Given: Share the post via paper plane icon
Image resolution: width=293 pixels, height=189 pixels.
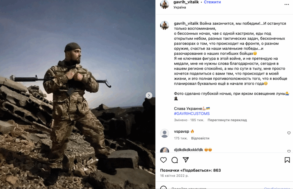Looking at the screenshot, I should coord(185,160).
